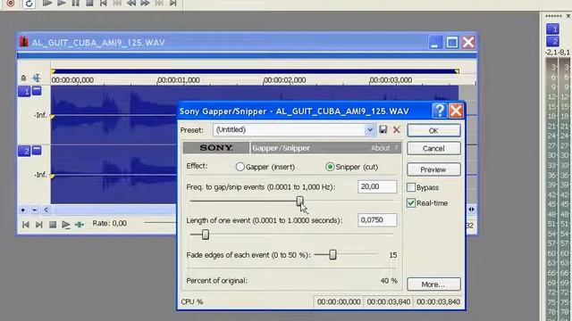Click the Rewind double-arrow toolbar button

coord(131,4)
